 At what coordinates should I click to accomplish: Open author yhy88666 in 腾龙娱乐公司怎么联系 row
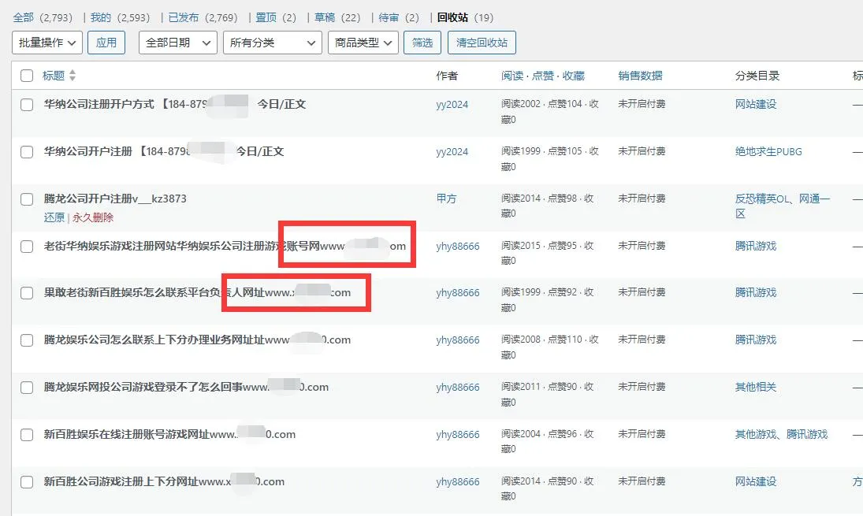click(x=458, y=340)
